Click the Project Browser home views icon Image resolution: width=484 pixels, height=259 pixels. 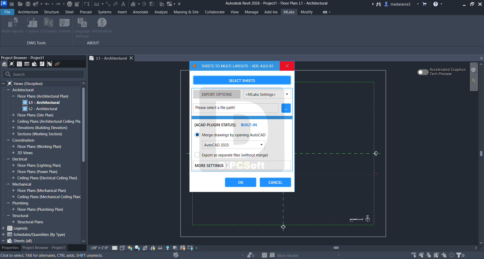coord(4,64)
